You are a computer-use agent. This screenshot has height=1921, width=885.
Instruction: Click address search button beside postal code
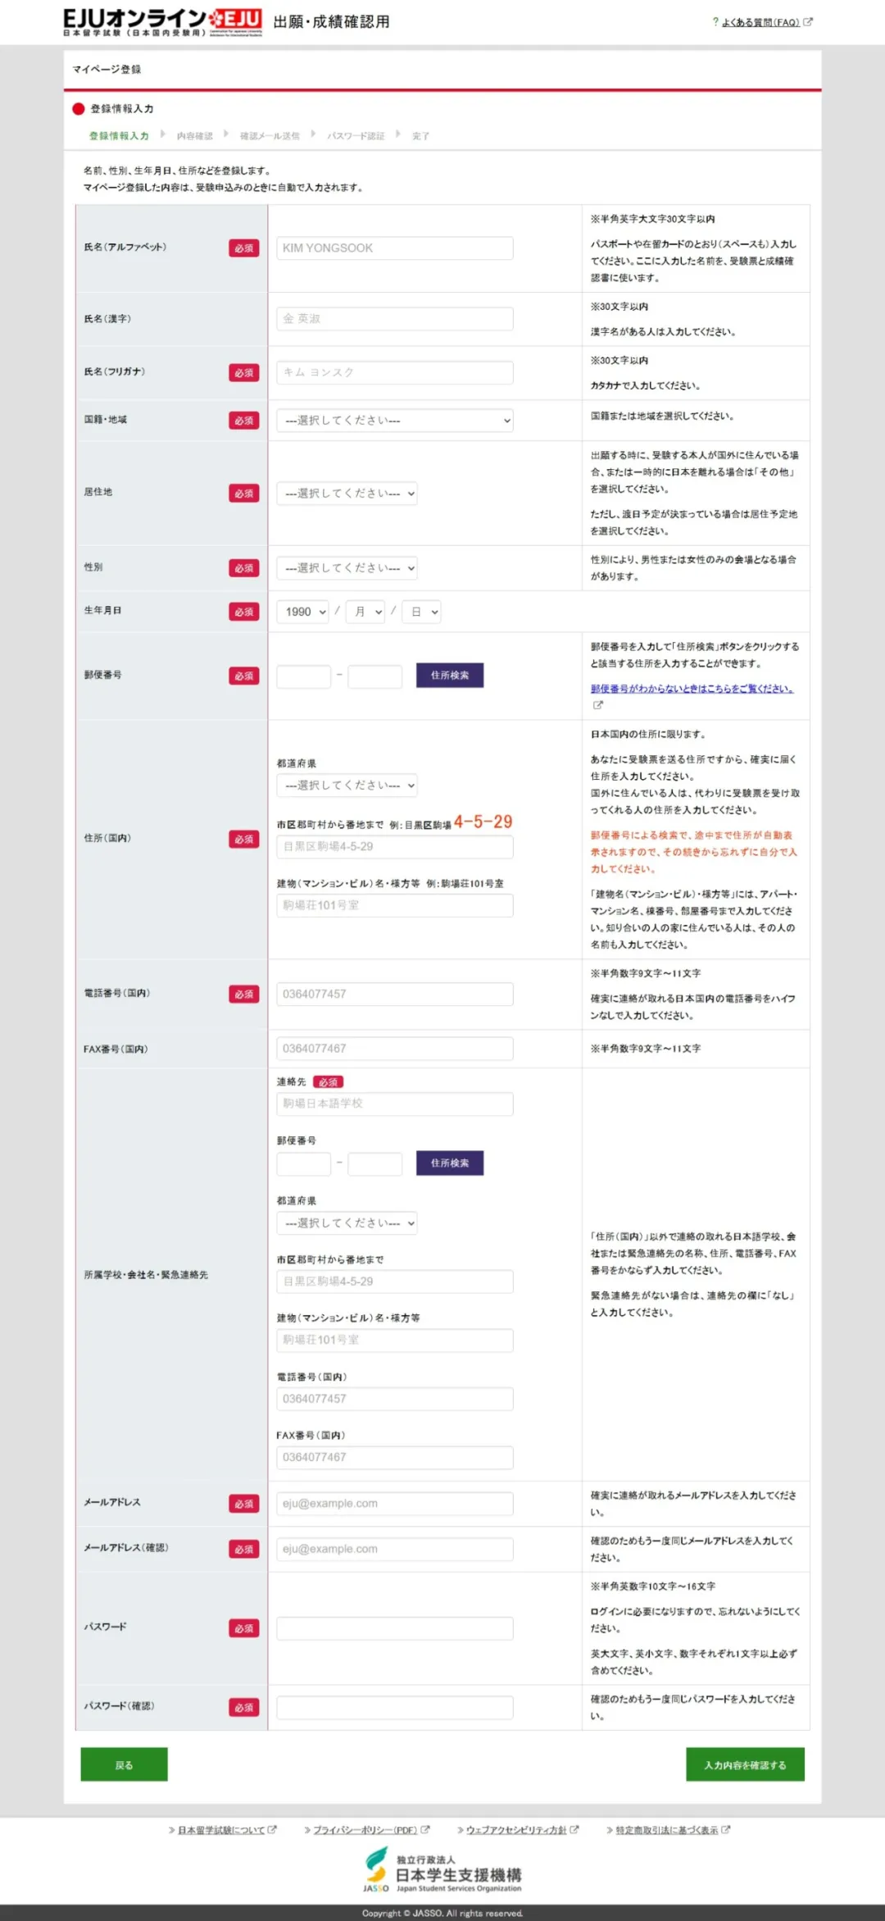[450, 676]
